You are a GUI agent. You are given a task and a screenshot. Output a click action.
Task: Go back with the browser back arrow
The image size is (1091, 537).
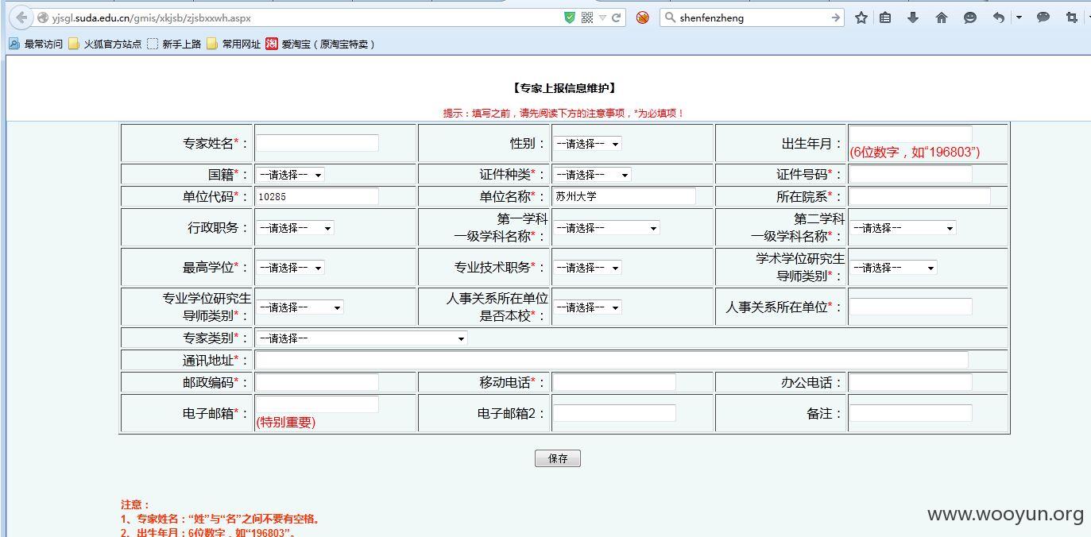pos(21,17)
